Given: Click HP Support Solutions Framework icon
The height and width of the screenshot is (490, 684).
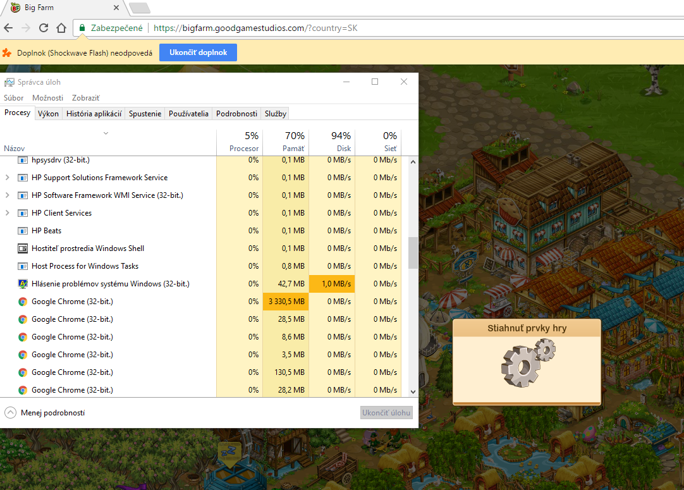Looking at the screenshot, I should tap(23, 178).
